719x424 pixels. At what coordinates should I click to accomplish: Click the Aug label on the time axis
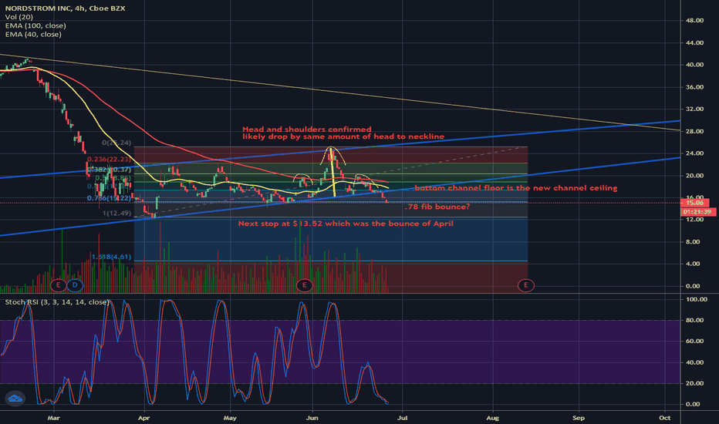click(492, 418)
